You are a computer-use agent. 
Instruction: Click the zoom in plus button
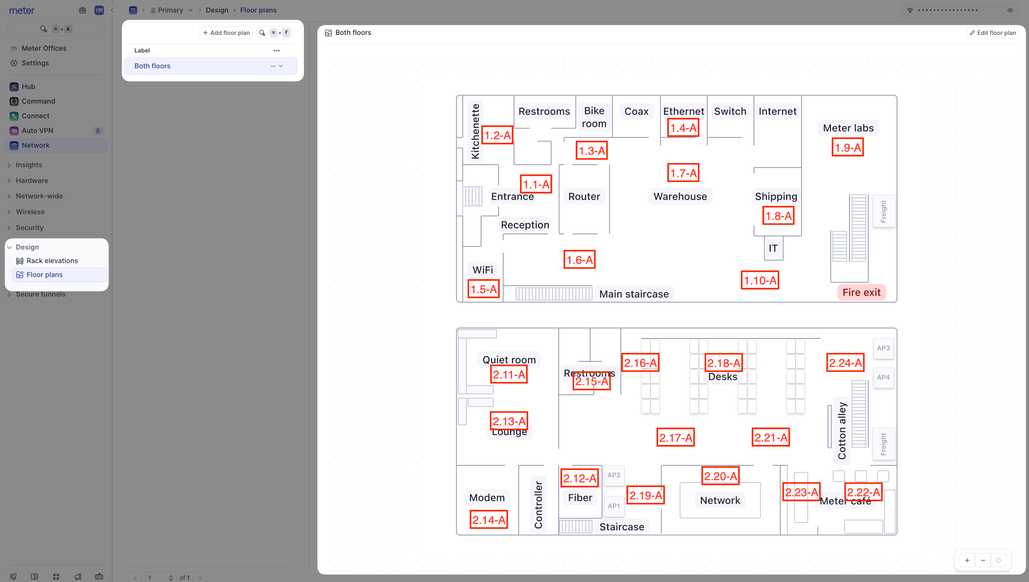click(x=967, y=560)
